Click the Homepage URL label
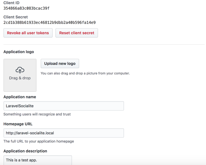The image size is (206, 165). (18, 124)
